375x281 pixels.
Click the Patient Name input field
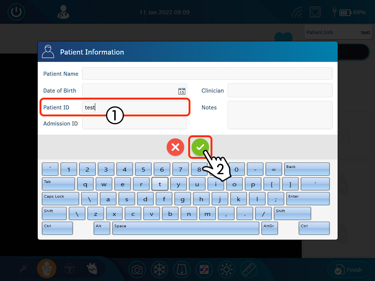click(x=207, y=74)
